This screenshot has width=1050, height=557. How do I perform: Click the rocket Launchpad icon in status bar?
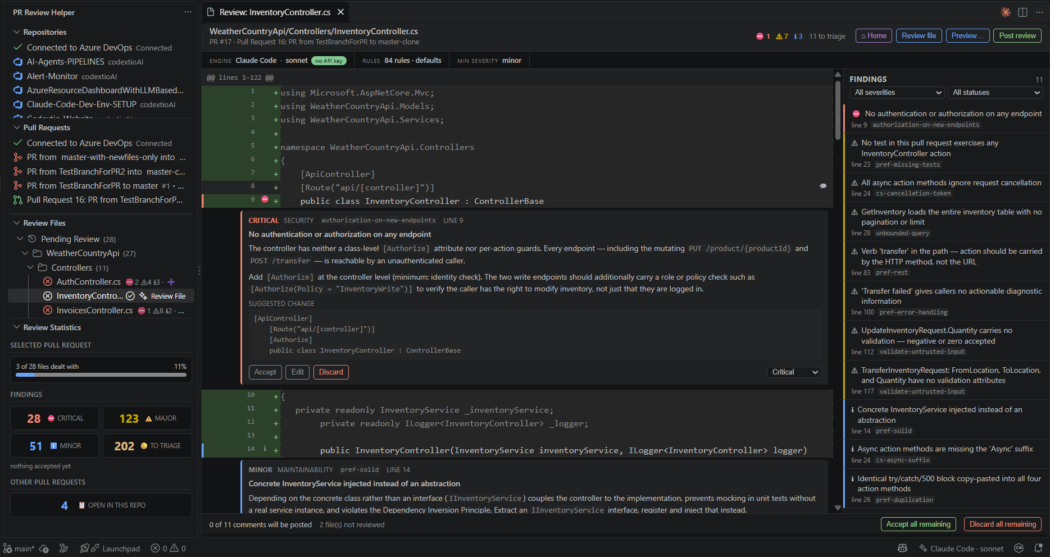pyautogui.click(x=85, y=549)
